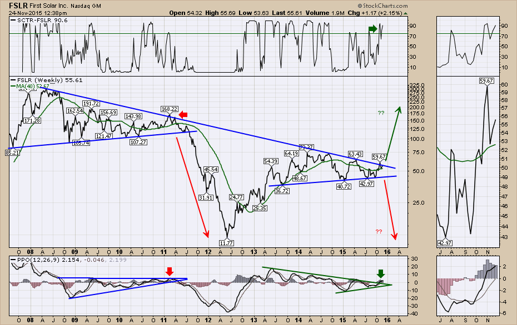Click the 36.72 price label
517x325 pixels.
[282, 191]
